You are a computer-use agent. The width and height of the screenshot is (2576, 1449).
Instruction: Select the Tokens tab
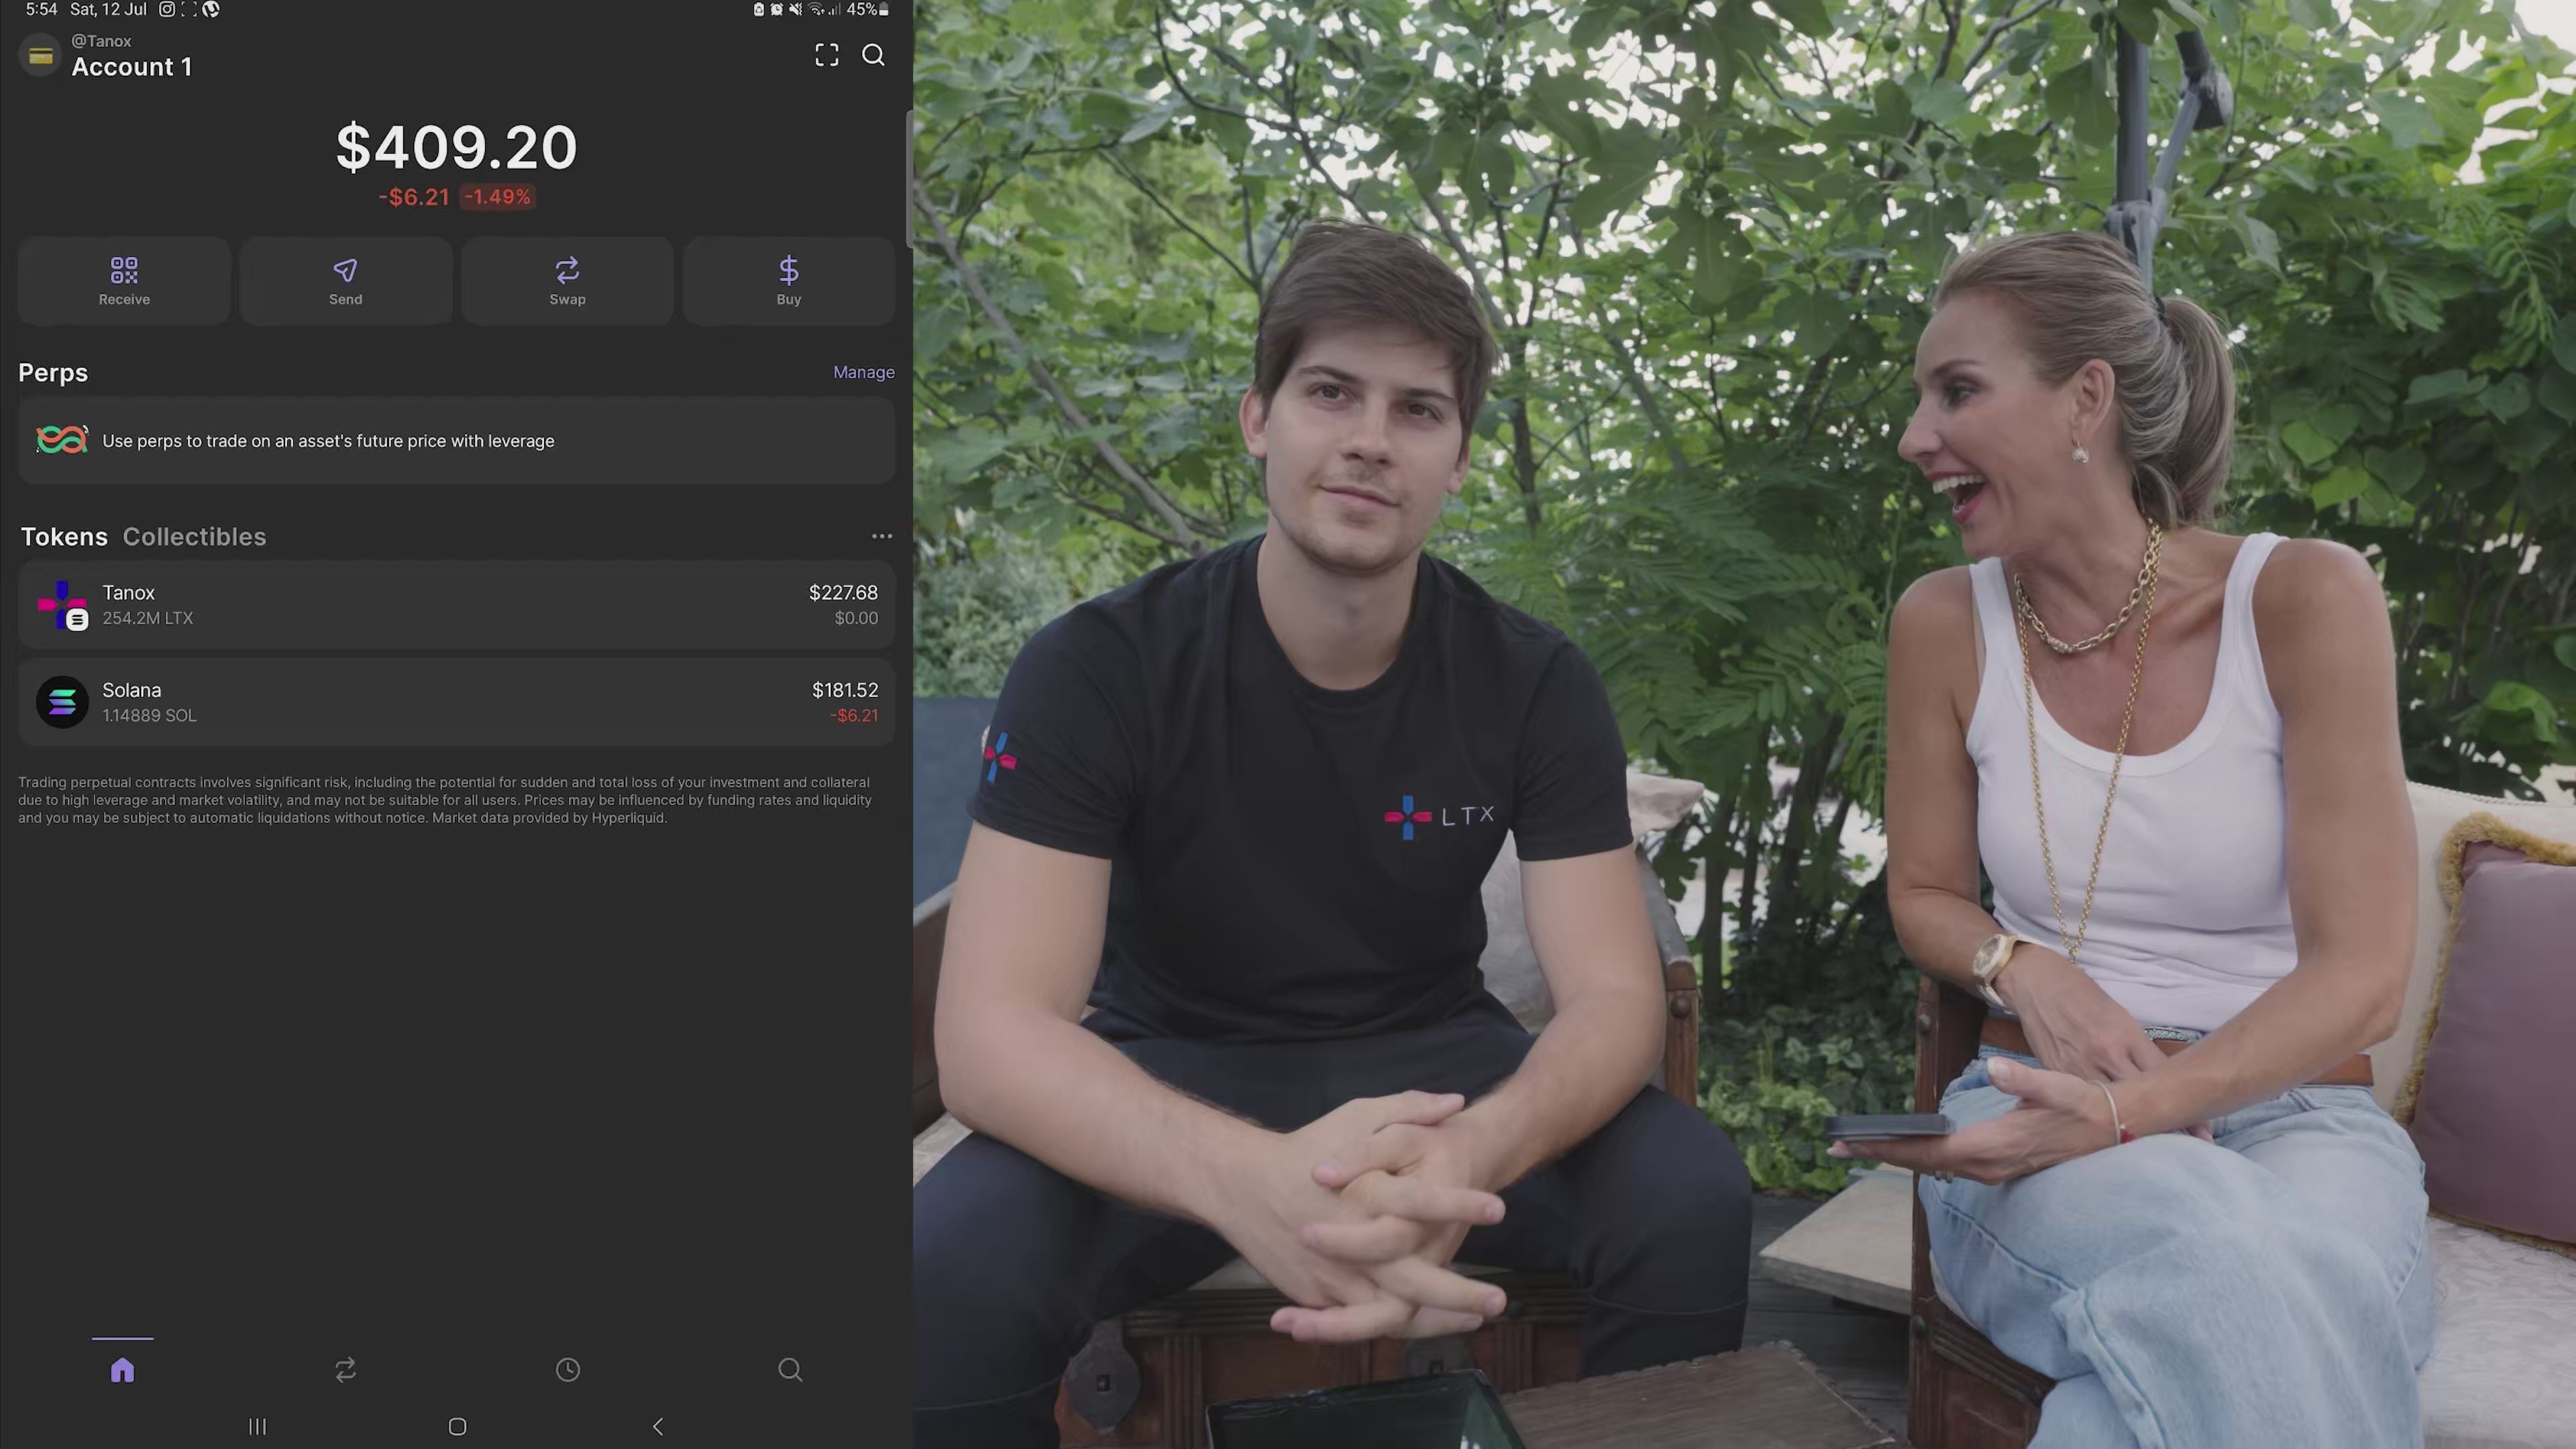click(x=64, y=537)
